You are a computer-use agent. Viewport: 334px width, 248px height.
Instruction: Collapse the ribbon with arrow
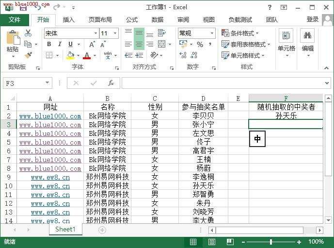click(326, 68)
